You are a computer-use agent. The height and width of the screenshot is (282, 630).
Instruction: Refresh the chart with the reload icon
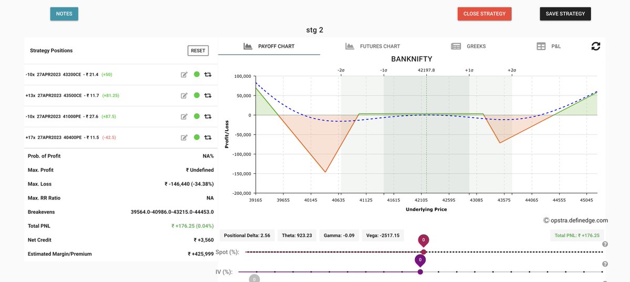coord(596,46)
